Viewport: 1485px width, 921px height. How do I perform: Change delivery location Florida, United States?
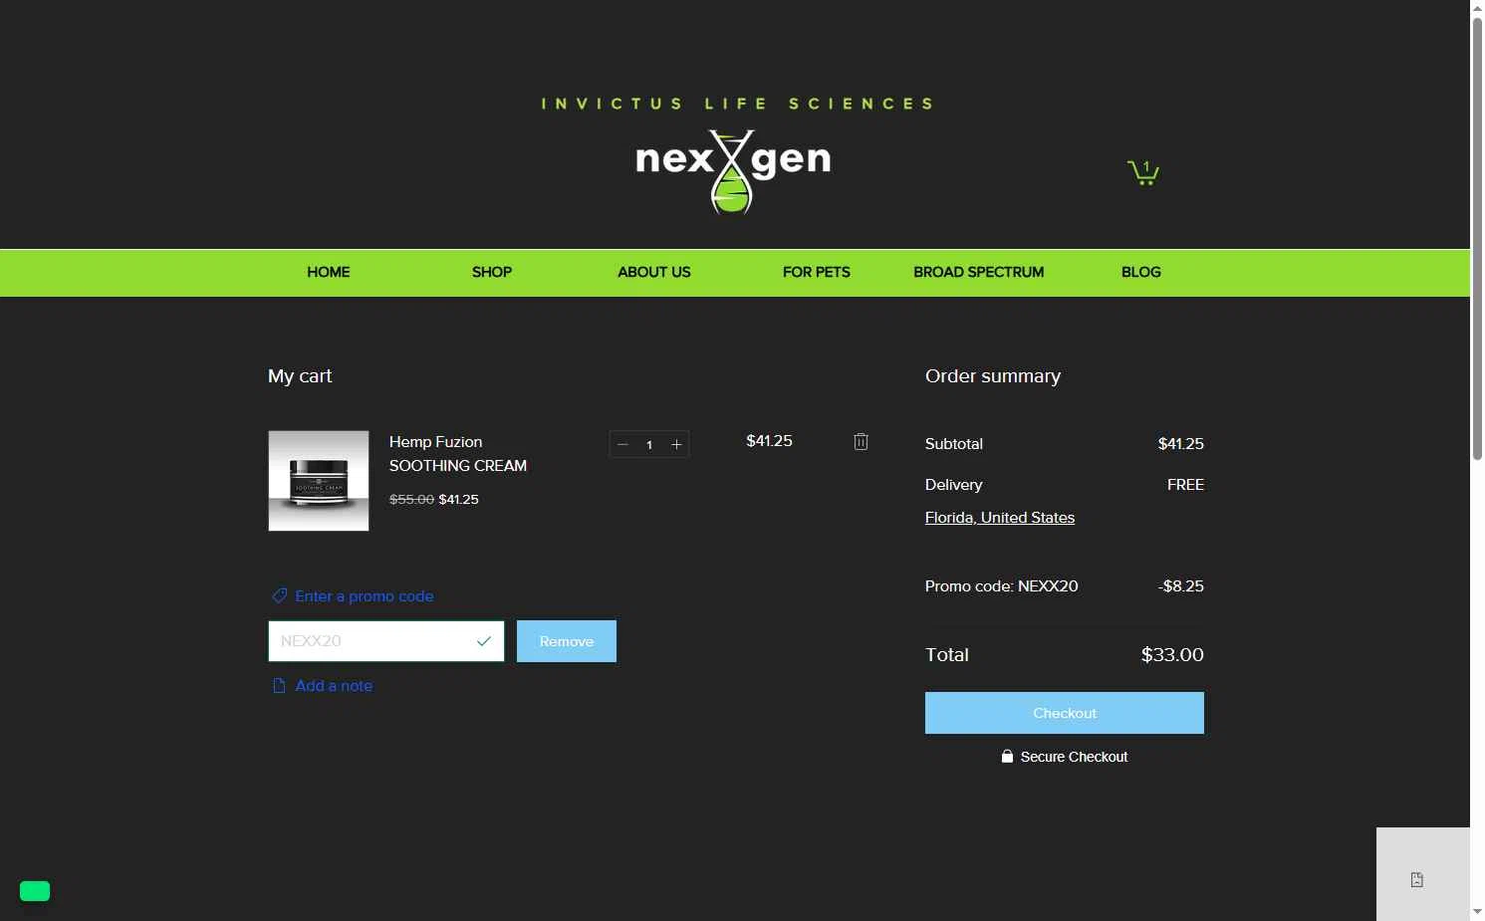(1000, 518)
